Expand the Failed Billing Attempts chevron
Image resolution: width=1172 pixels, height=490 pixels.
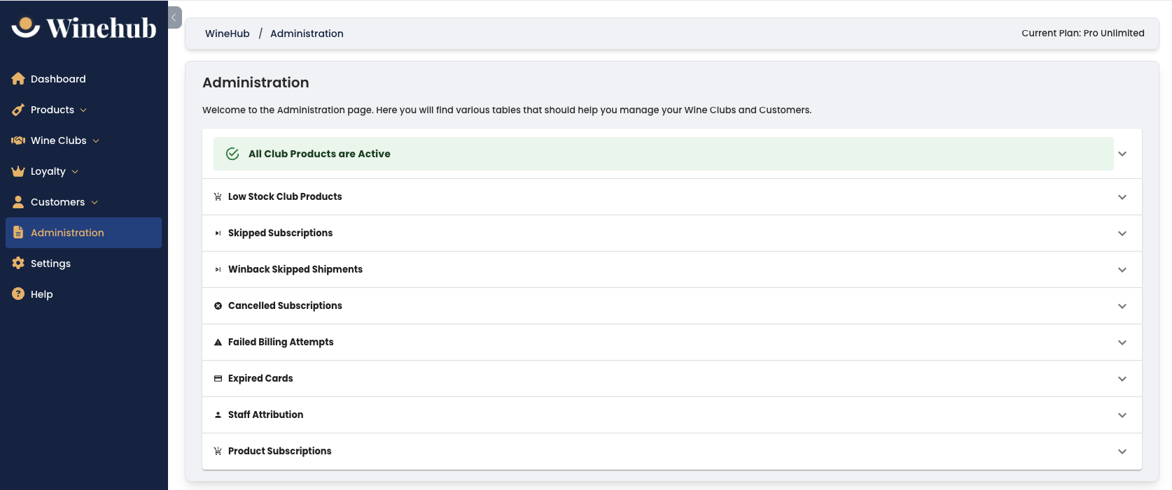1122,343
